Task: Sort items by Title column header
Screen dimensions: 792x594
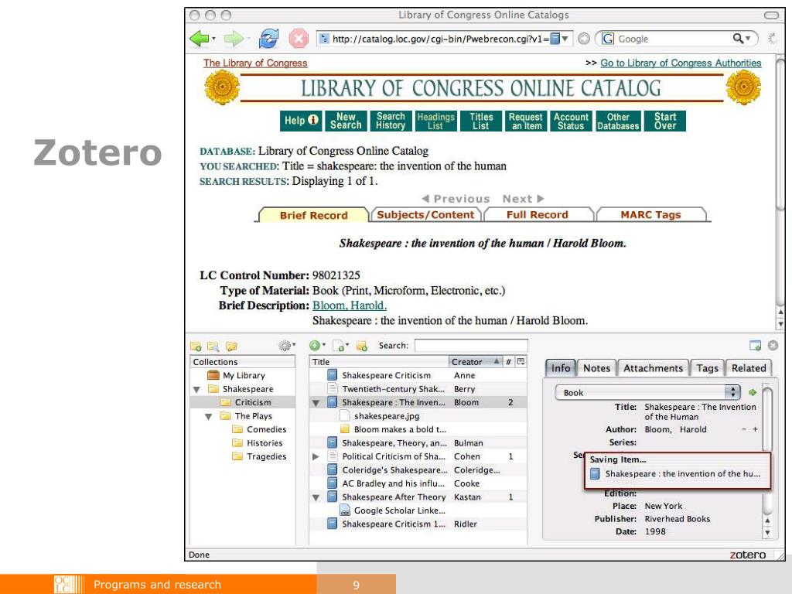Action: 378,362
